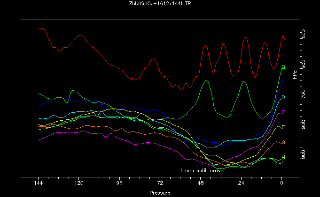This screenshot has width=320, height=197.
Task: Select the blue trajectory label C
Action: pos(283,82)
